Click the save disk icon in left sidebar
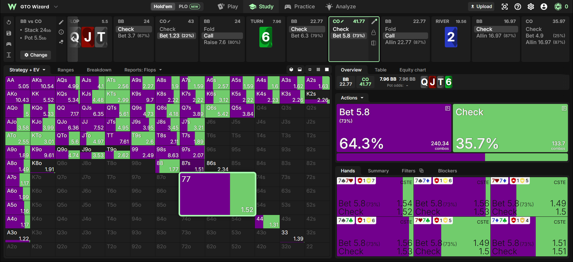 [x=9, y=33]
